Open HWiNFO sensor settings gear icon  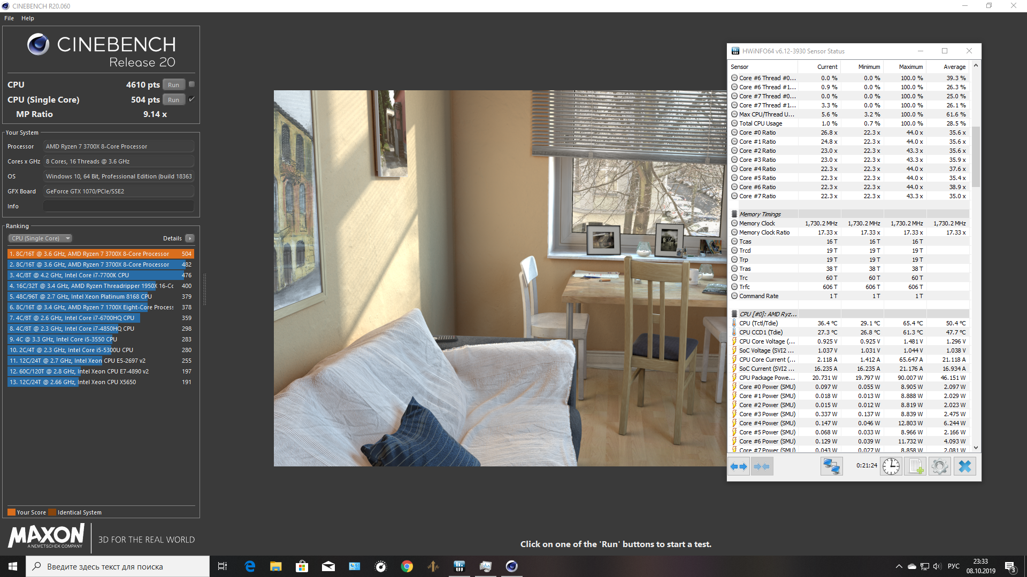click(x=939, y=466)
